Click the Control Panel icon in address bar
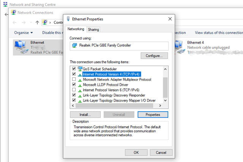 pyautogui.click(x=45, y=22)
